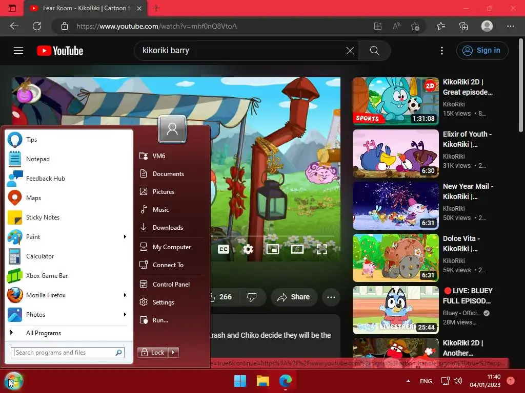Toggle theater mode on the video

(x=297, y=249)
